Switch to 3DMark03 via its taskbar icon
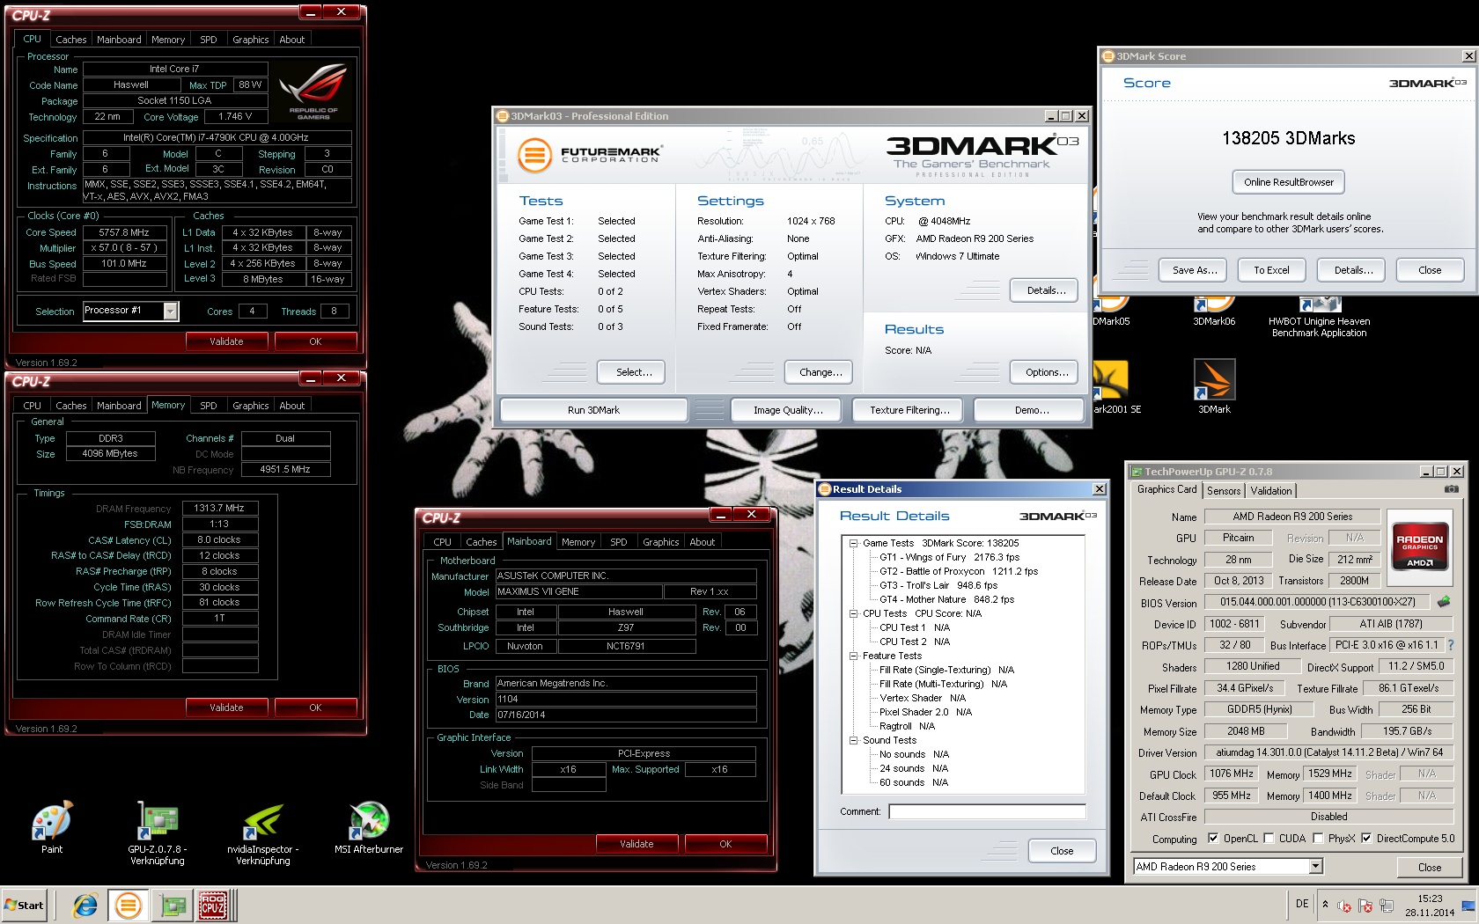The height and width of the screenshot is (924, 1479). (x=128, y=906)
